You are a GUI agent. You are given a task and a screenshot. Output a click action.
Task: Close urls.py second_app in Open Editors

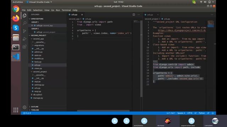click(32, 25)
